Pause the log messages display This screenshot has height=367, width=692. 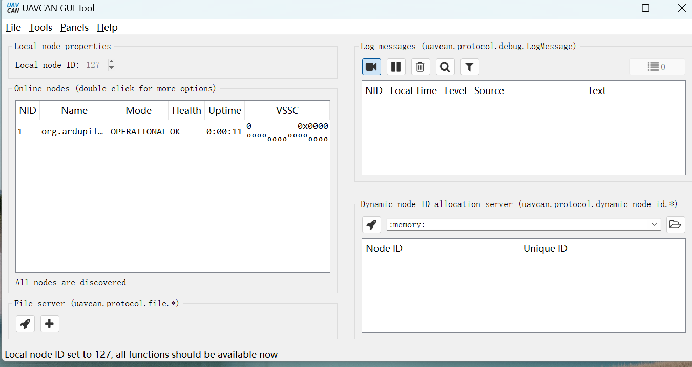click(396, 67)
